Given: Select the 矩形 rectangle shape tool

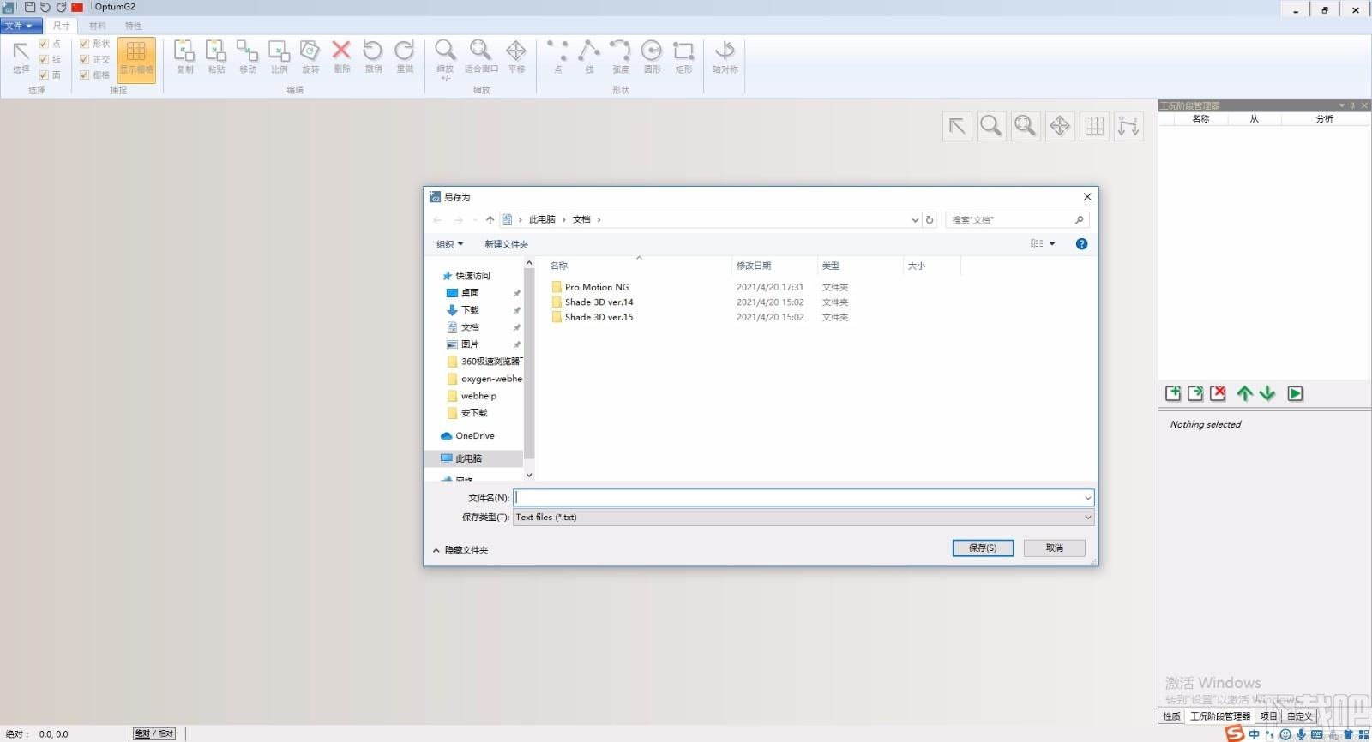Looking at the screenshot, I should pos(683,57).
